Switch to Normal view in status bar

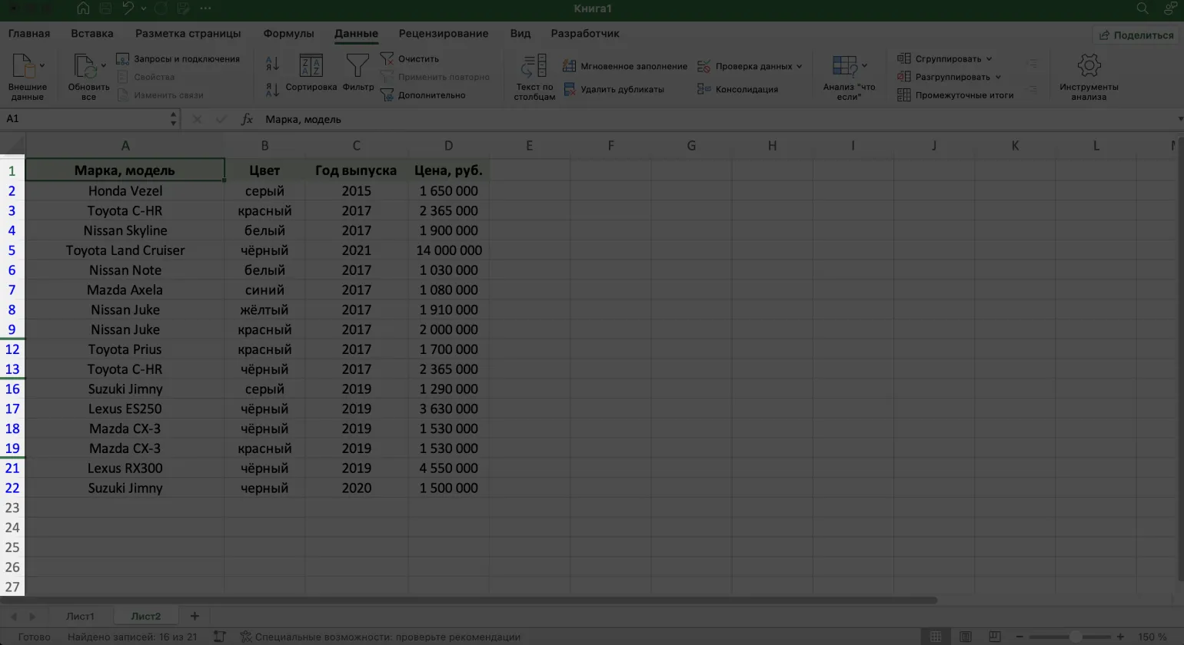(936, 637)
